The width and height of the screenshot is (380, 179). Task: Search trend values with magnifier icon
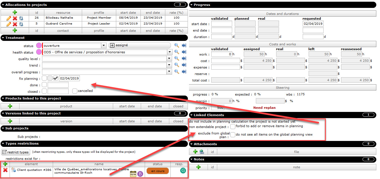click(x=177, y=65)
